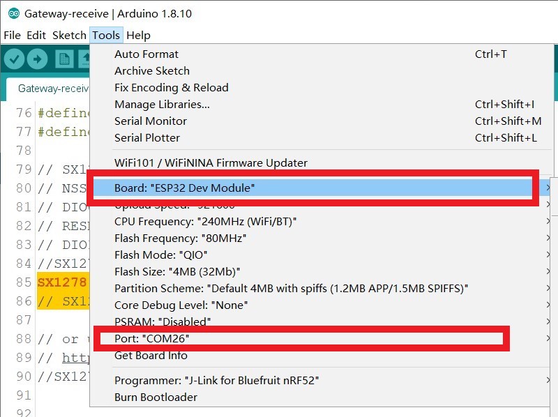Viewport: 558px width, 417px height.
Task: Click the Arduino logo in the title bar
Action: [14, 14]
